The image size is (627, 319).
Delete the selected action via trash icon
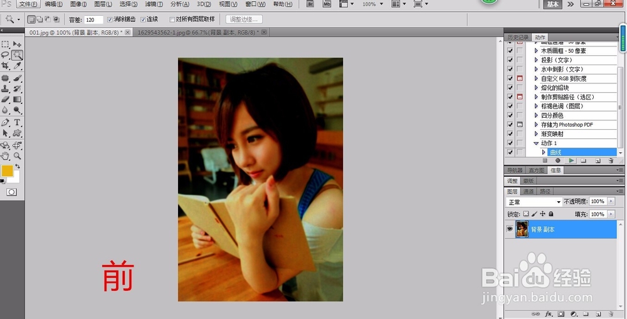point(611,160)
